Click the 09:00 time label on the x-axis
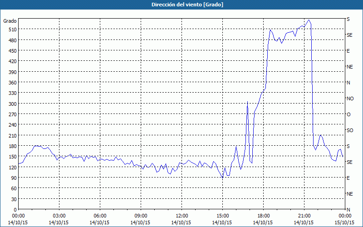This screenshot has height=227, width=363. 141,216
